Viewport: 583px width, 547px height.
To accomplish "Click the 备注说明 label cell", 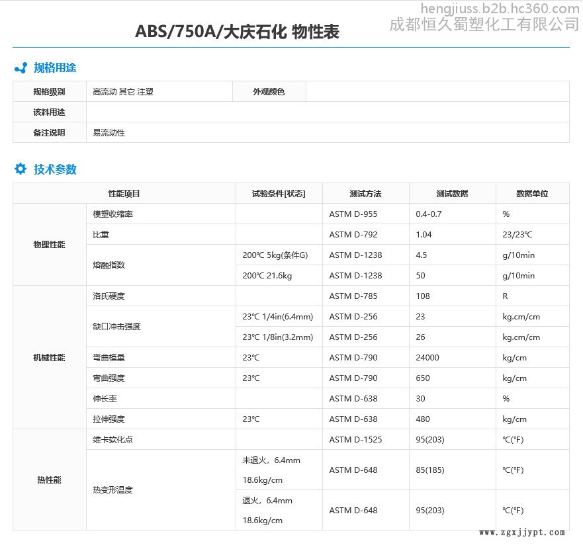I will 50,132.
